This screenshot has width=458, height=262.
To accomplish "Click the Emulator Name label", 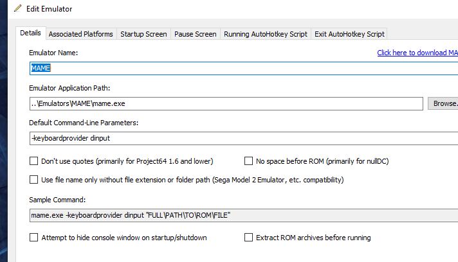I will pyautogui.click(x=53, y=53).
